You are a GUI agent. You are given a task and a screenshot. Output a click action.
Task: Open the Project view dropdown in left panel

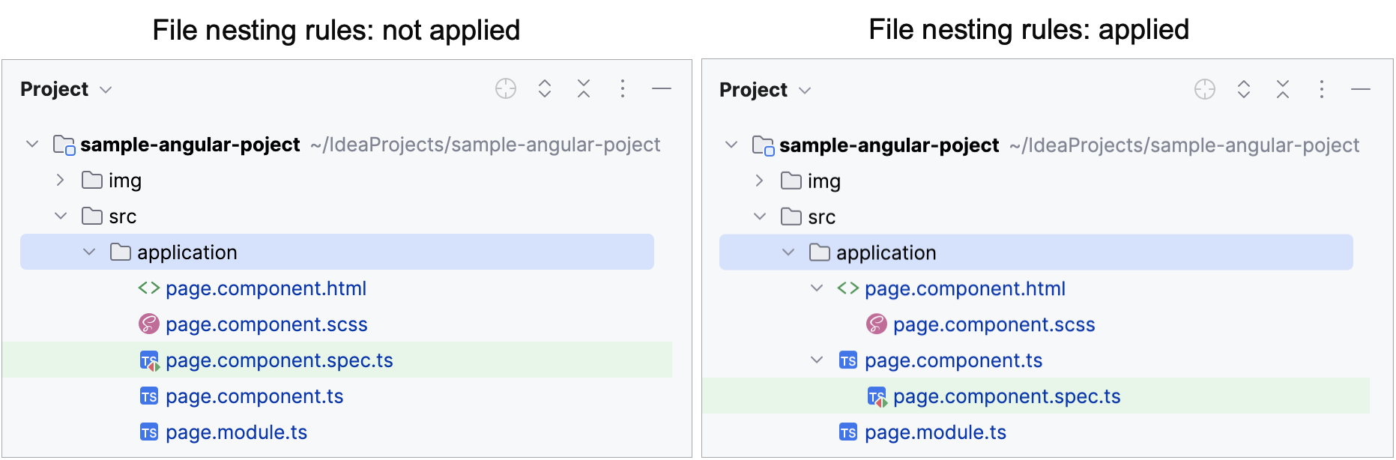66,90
